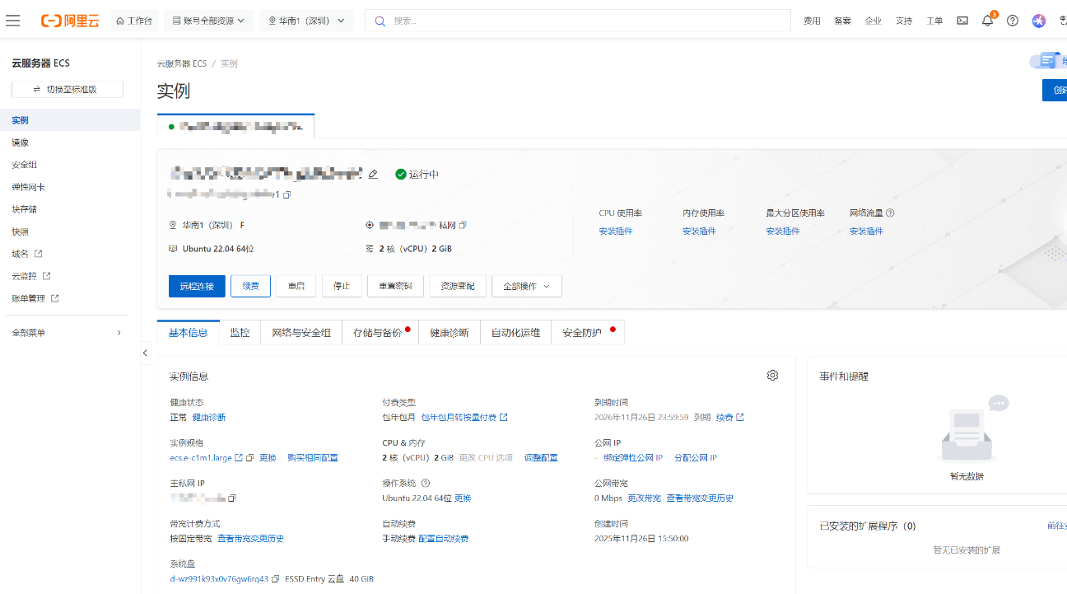1067x594 pixels.
Task: Edit the instance name with pencil icon
Action: 373,174
